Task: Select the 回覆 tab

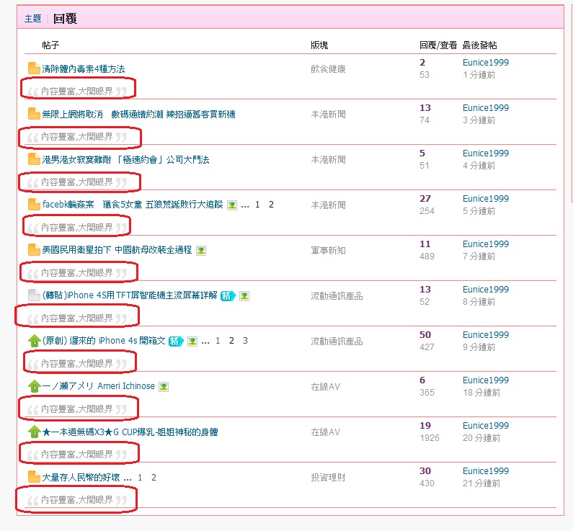Action: tap(65, 19)
